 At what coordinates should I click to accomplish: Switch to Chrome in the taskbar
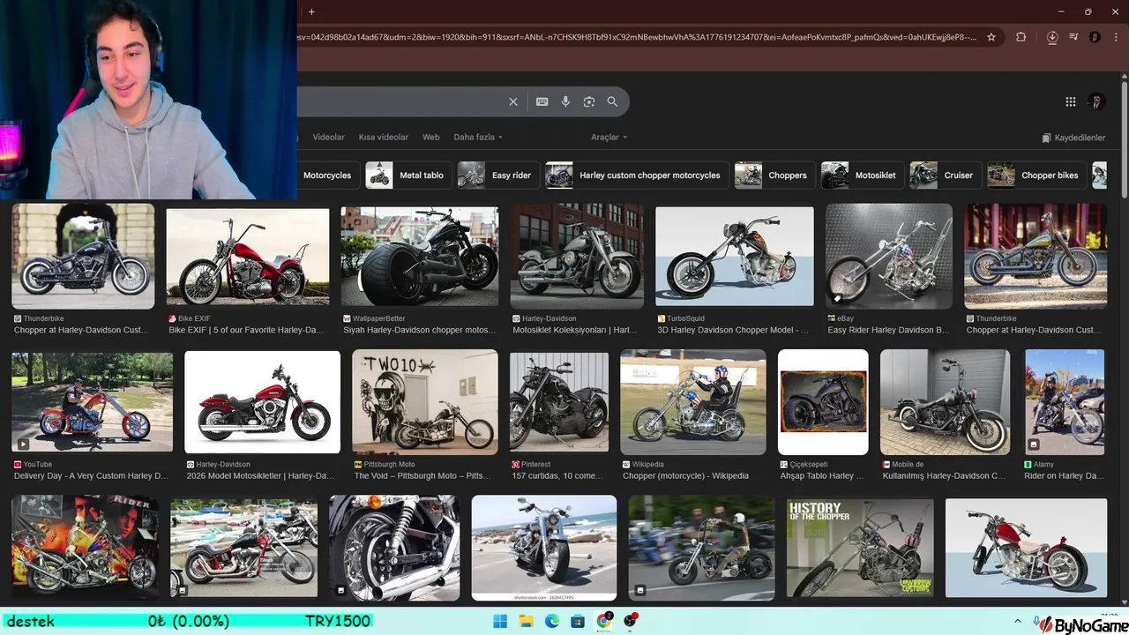click(604, 622)
